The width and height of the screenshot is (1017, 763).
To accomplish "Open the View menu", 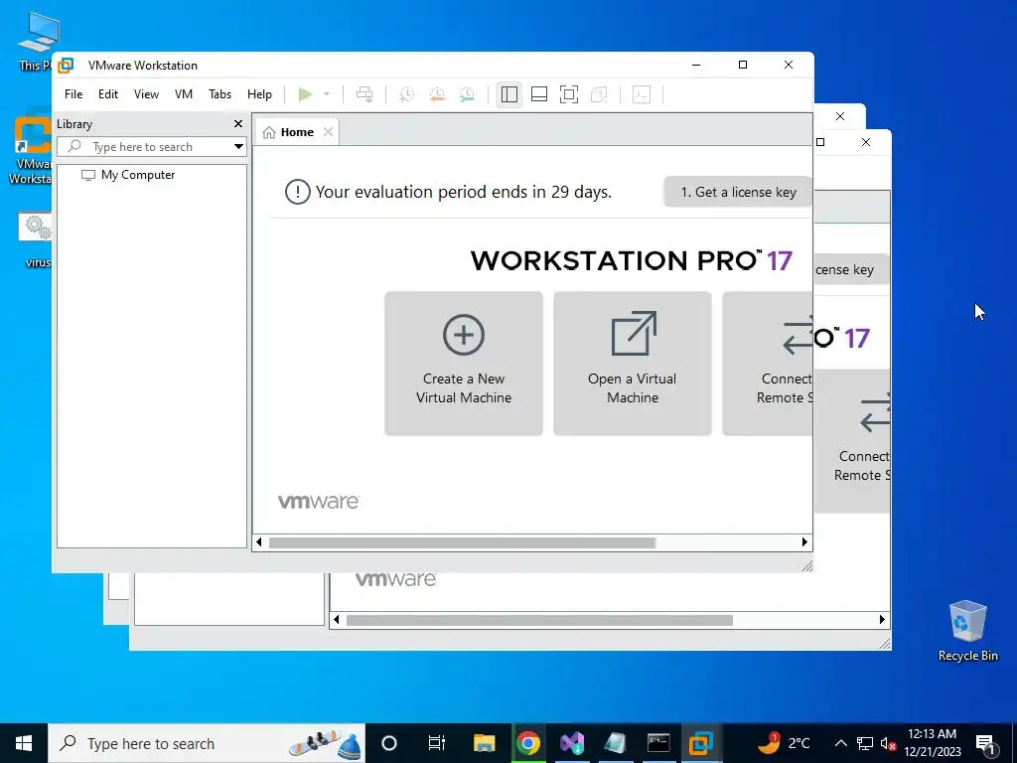I will pyautogui.click(x=146, y=94).
